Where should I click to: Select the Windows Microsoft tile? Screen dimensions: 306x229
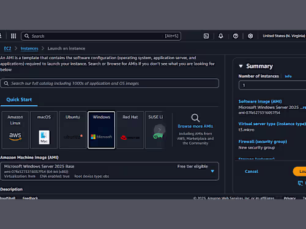pos(102,130)
